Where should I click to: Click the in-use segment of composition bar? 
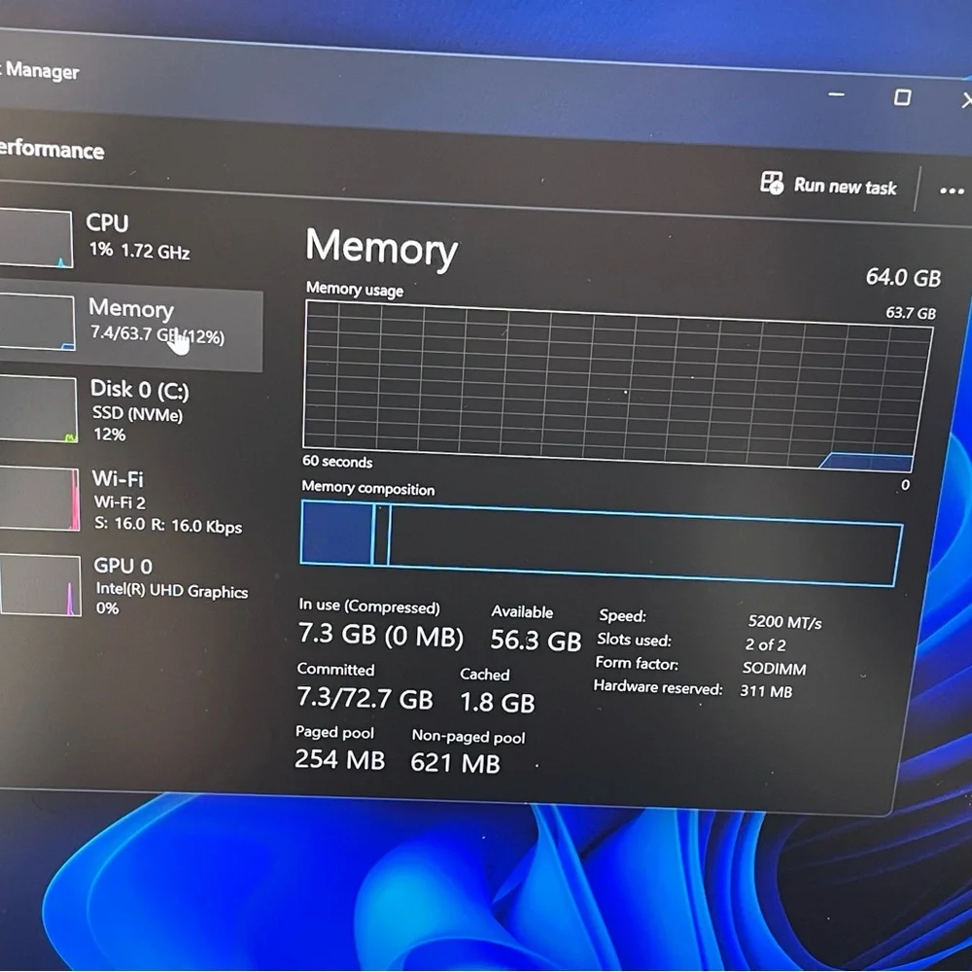pyautogui.click(x=336, y=533)
